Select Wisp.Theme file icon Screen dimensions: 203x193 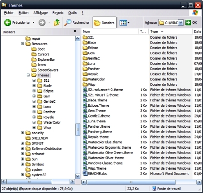point(85,168)
